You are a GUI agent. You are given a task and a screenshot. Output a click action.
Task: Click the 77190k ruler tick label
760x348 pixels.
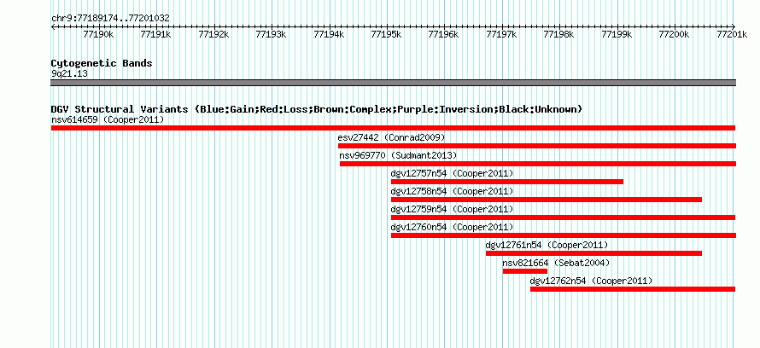(98, 34)
